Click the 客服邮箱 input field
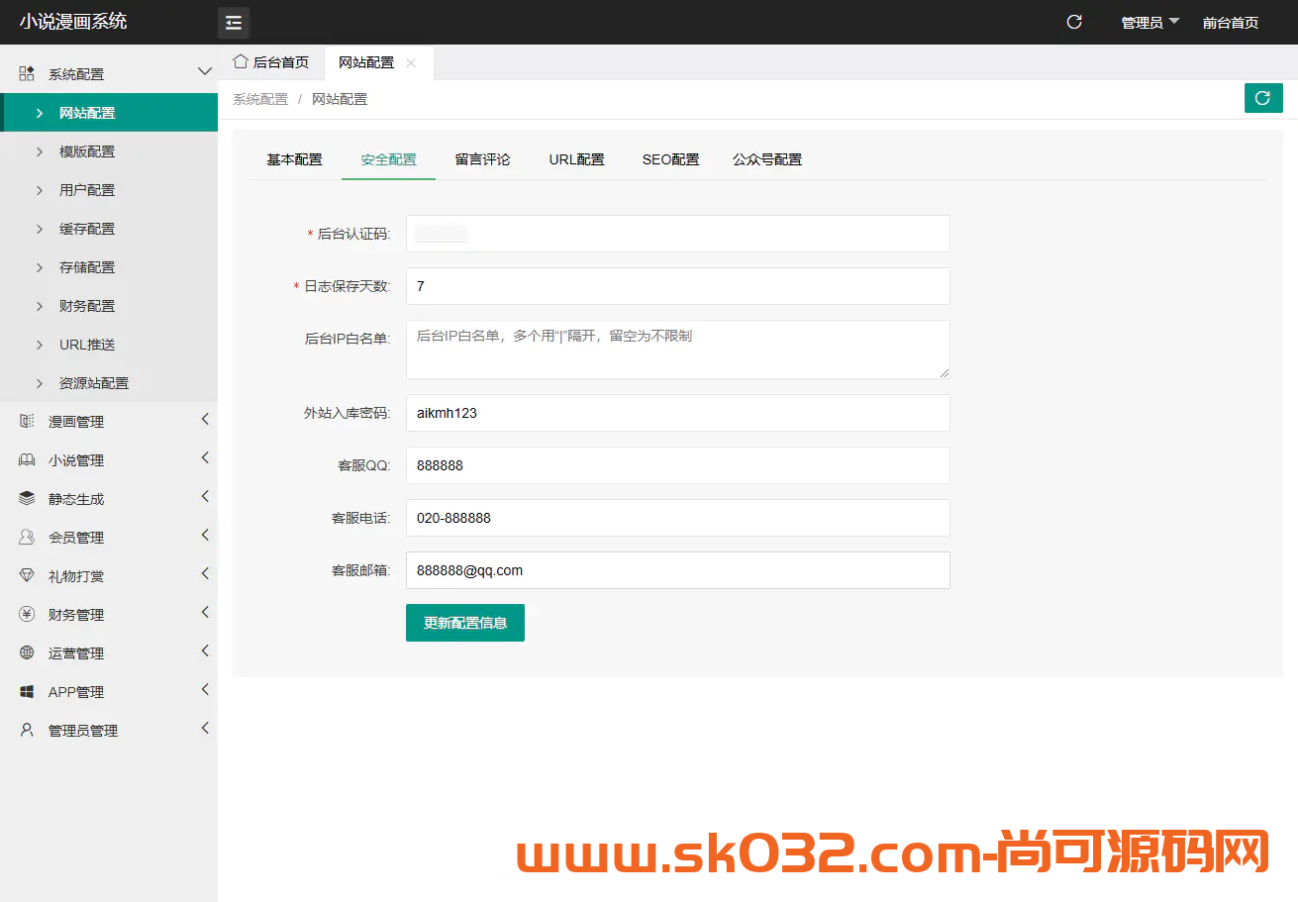The width and height of the screenshot is (1298, 902). click(678, 570)
